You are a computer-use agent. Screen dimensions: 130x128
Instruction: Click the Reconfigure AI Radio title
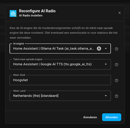tap(37, 11)
